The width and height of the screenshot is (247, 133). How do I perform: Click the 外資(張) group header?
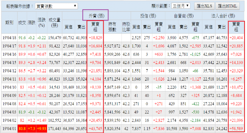tap(96, 16)
